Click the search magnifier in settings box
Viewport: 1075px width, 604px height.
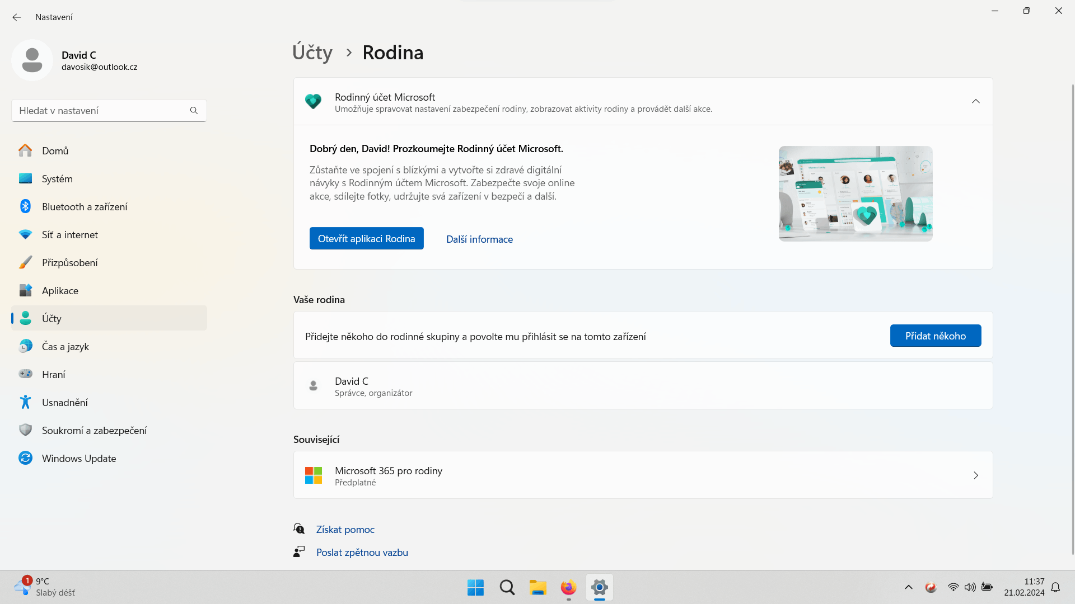tap(194, 111)
